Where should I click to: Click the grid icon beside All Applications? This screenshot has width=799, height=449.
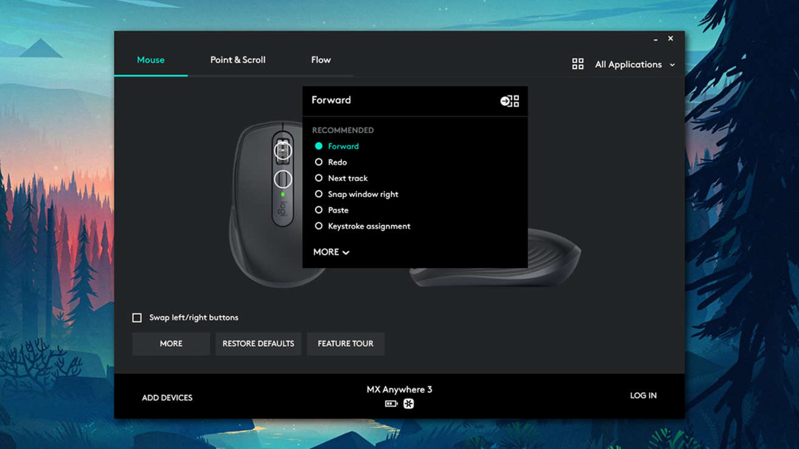point(578,64)
